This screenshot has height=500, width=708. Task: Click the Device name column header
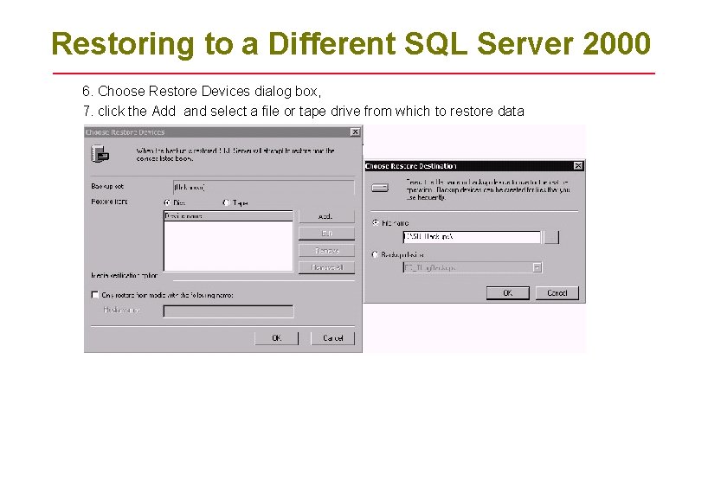(228, 216)
